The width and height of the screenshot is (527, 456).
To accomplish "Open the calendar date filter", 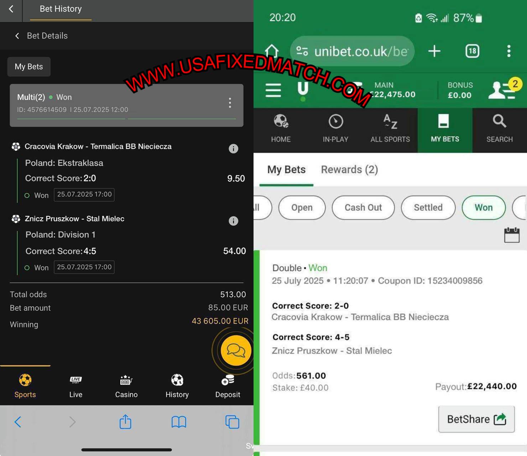I will 512,235.
